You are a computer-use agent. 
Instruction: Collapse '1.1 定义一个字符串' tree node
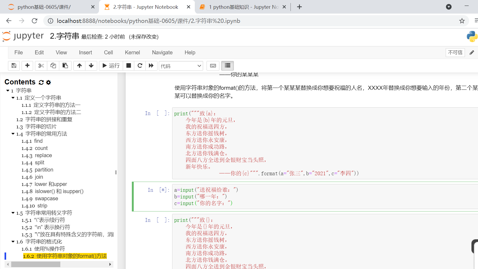click(x=13, y=98)
